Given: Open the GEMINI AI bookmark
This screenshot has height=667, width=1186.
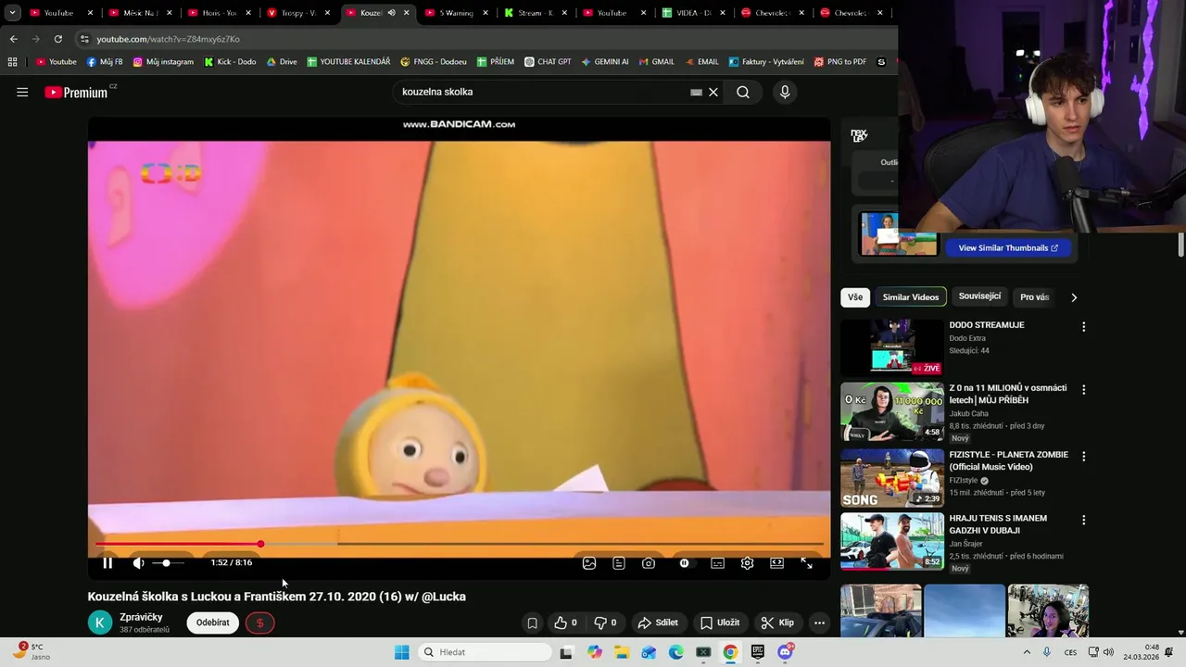Looking at the screenshot, I should click(x=605, y=62).
